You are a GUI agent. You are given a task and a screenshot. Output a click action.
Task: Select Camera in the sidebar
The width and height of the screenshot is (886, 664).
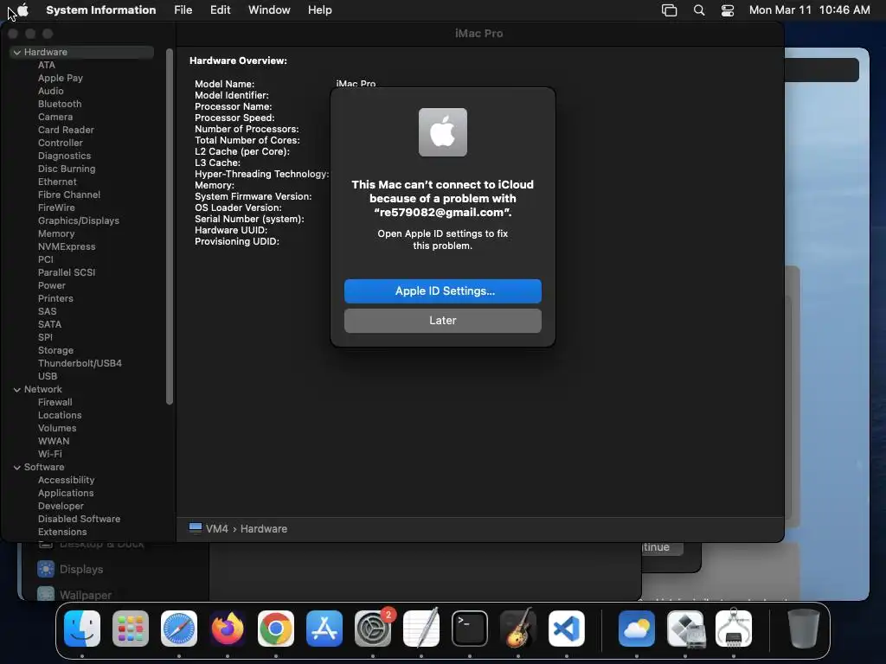tap(55, 117)
